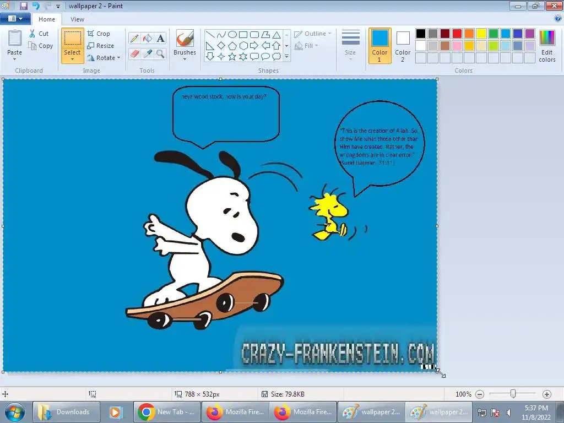This screenshot has width=564, height=423.
Task: Choose the Pentagon shape
Action: (232, 46)
